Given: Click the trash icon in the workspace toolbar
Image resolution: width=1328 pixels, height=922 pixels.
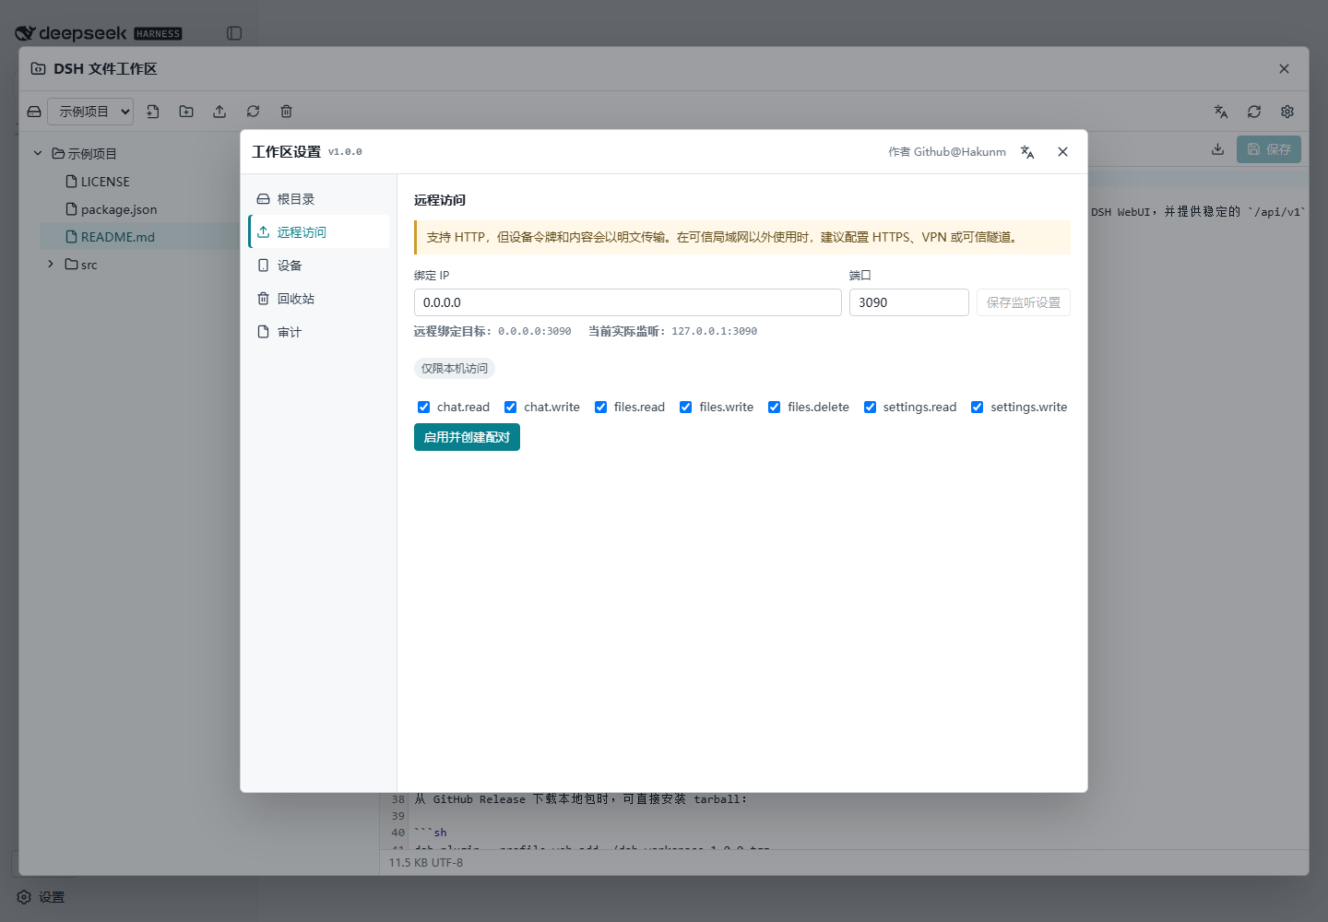Looking at the screenshot, I should (x=287, y=112).
